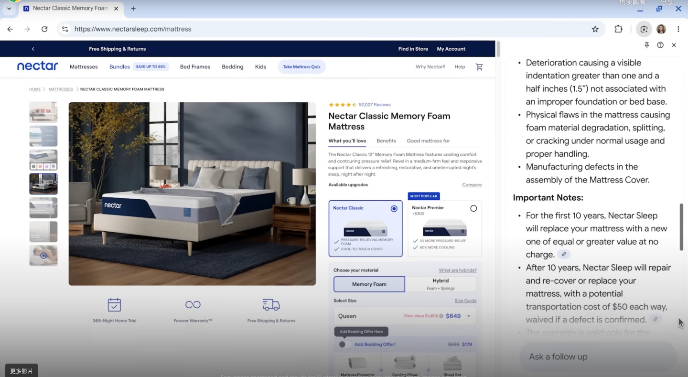The image size is (688, 377).
Task: Select the What you'll love tab
Action: [347, 141]
